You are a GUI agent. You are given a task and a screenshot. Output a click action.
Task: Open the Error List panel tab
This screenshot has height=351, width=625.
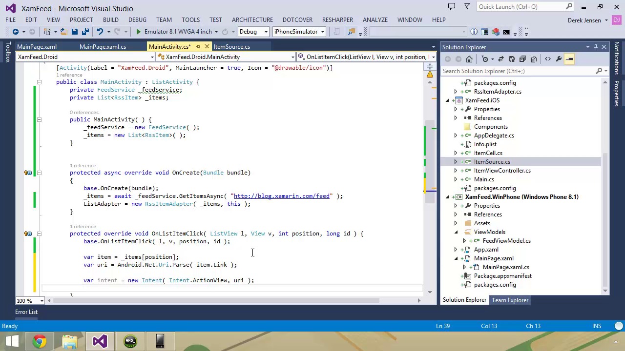tap(26, 312)
